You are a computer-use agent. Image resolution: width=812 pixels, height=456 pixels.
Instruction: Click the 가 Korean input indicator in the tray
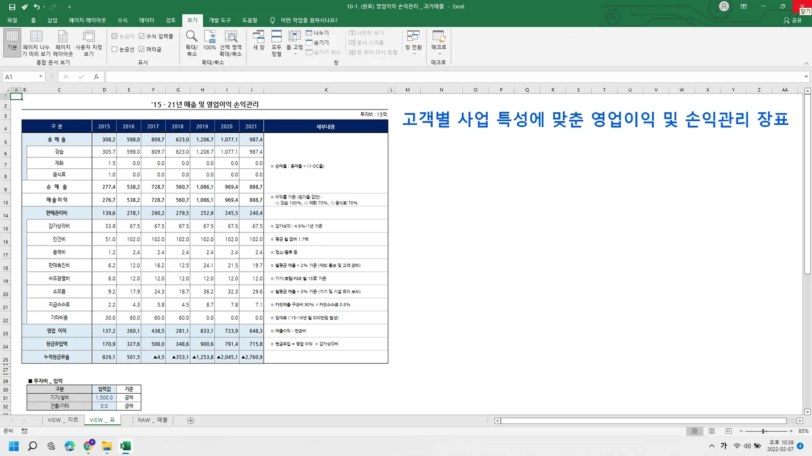point(724,446)
